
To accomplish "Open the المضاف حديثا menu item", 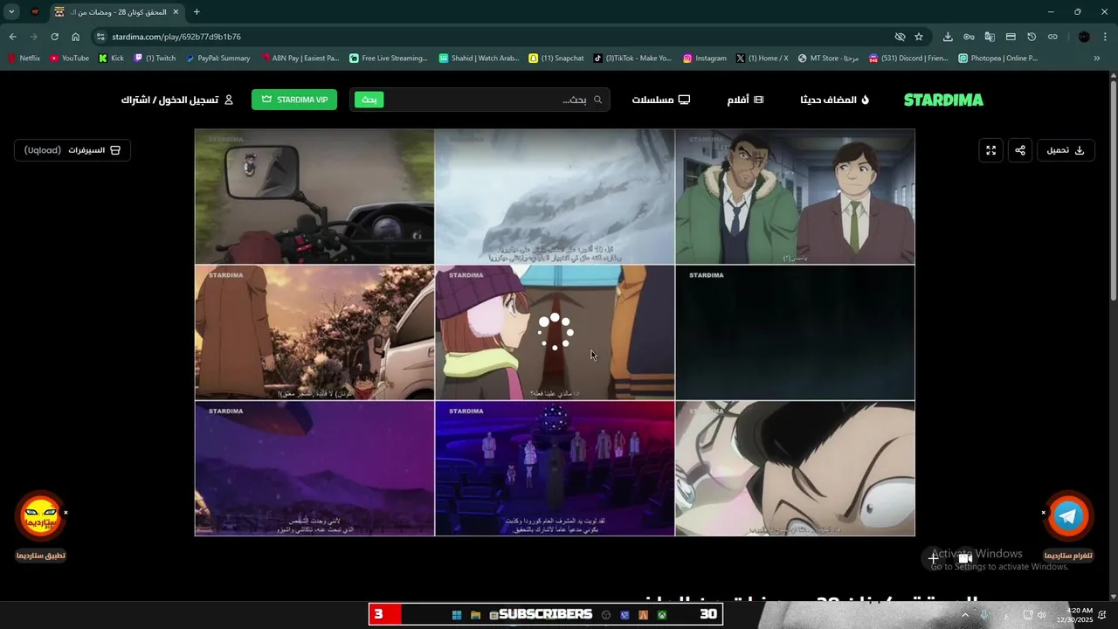I will coord(834,100).
